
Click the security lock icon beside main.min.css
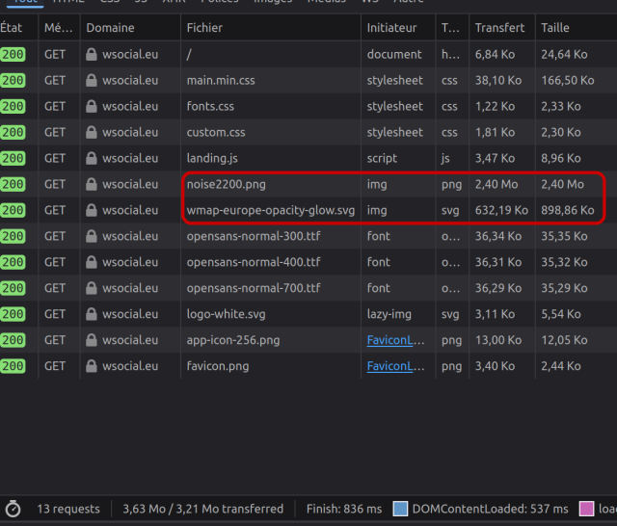[92, 80]
